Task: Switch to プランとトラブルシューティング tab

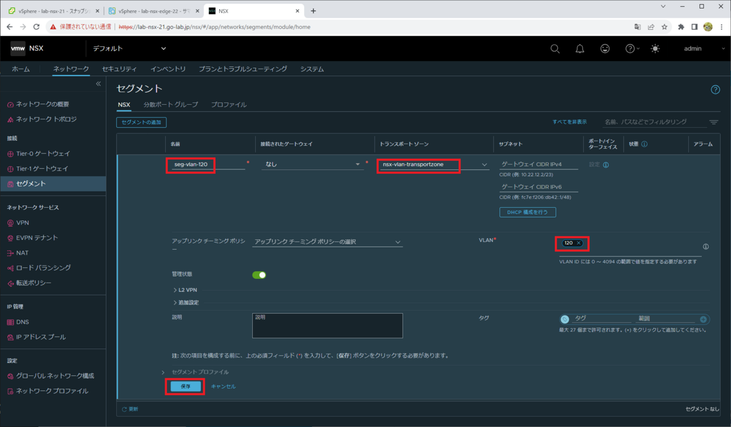Action: (243, 69)
